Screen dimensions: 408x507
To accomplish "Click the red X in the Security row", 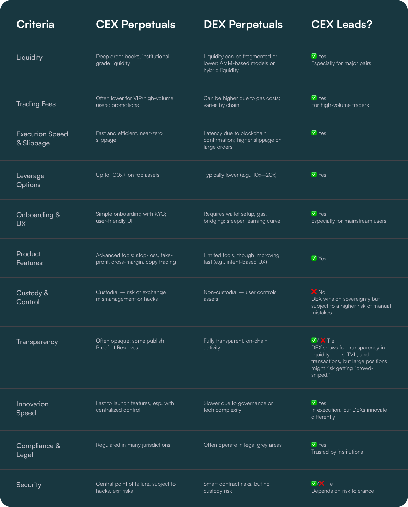I will click(x=321, y=484).
